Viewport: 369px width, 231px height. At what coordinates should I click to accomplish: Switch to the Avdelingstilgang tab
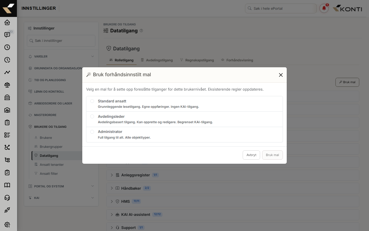(157, 60)
